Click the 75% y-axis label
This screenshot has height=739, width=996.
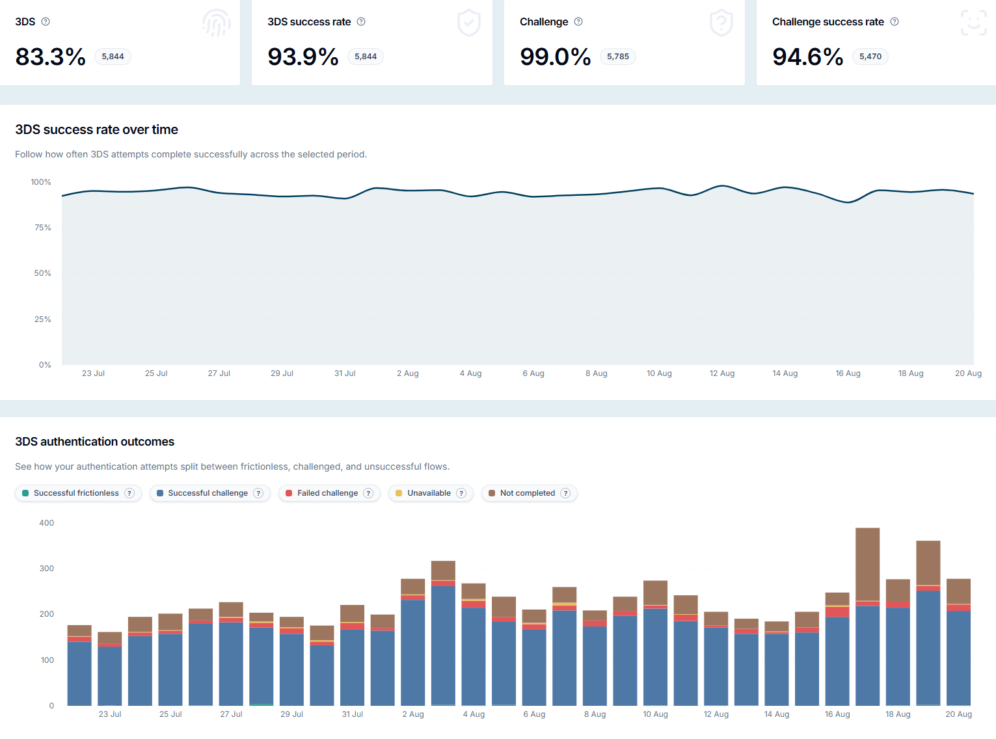pyautogui.click(x=43, y=228)
